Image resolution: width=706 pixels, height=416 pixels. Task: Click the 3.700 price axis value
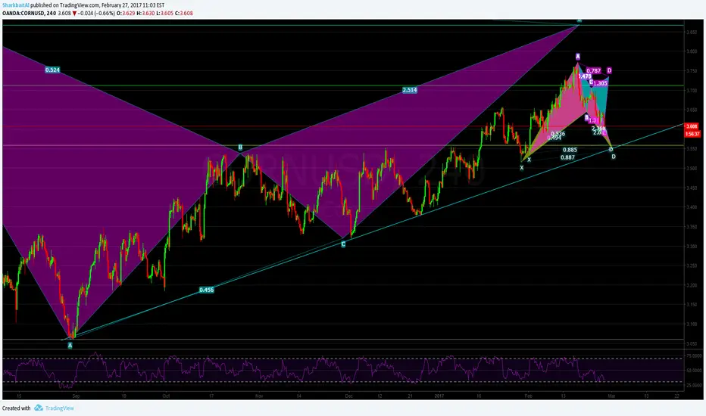pyautogui.click(x=692, y=91)
